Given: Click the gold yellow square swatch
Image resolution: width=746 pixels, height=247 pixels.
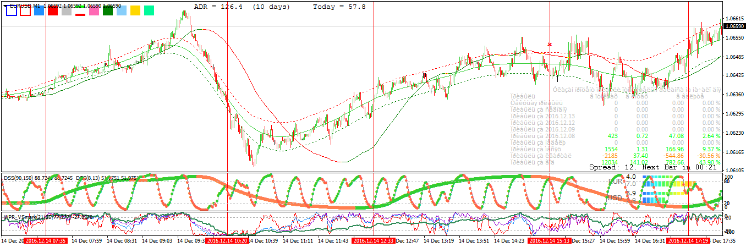Looking at the screenshot, I should pyautogui.click(x=135, y=10).
